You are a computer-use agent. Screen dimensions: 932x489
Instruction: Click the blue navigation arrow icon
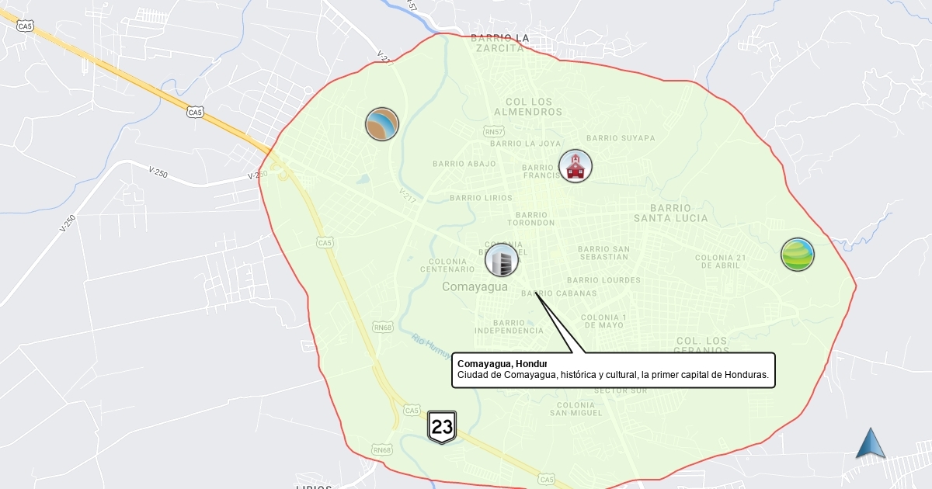click(871, 443)
